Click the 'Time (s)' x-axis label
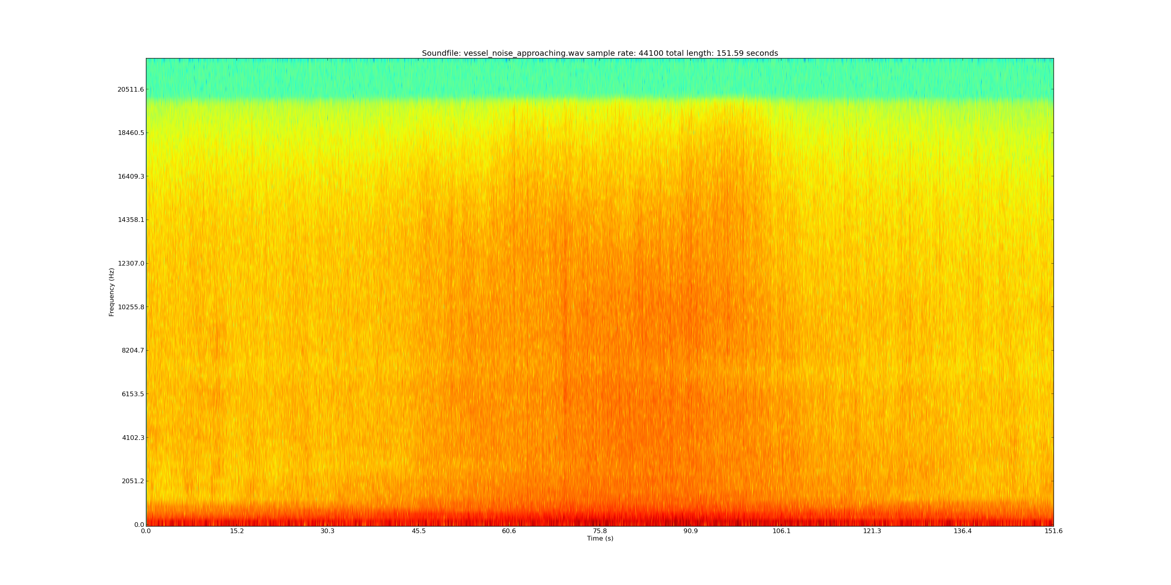The width and height of the screenshot is (1171, 585). coord(600,539)
